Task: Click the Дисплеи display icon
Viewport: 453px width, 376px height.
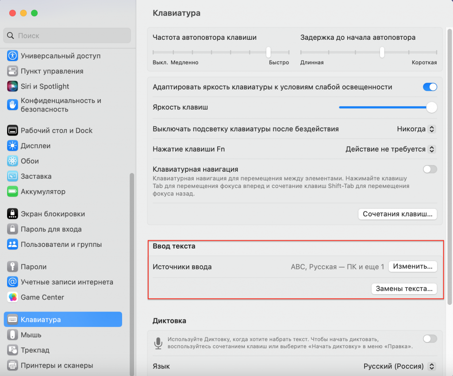Action: 12,146
